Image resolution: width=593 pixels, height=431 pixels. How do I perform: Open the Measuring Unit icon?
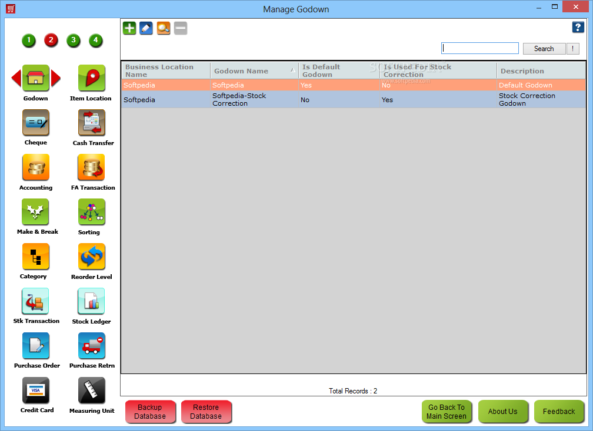pyautogui.click(x=92, y=390)
